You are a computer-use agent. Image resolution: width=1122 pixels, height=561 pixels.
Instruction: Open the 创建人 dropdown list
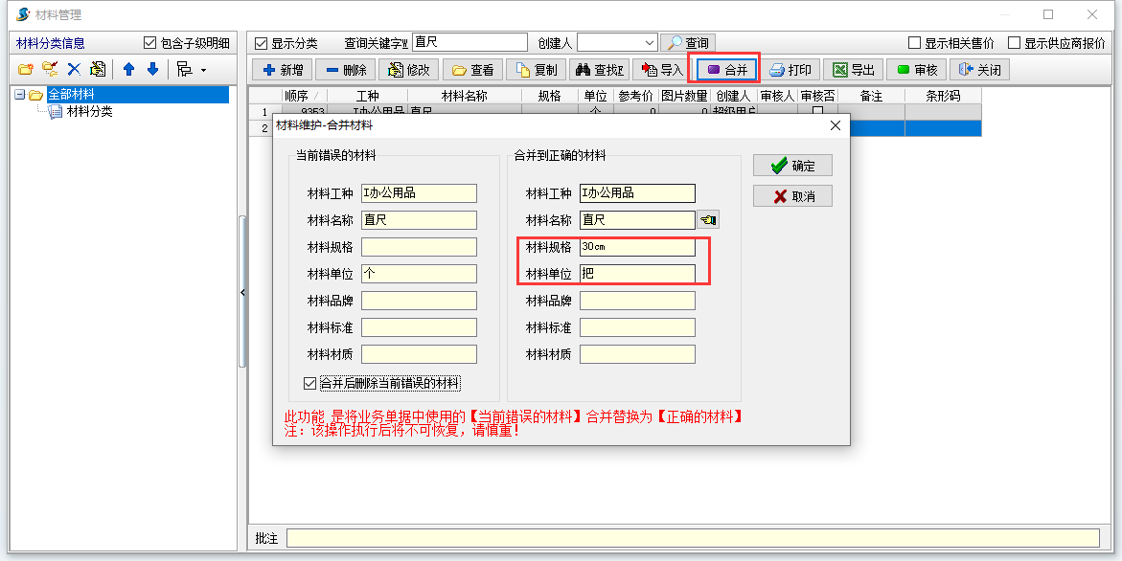[650, 43]
